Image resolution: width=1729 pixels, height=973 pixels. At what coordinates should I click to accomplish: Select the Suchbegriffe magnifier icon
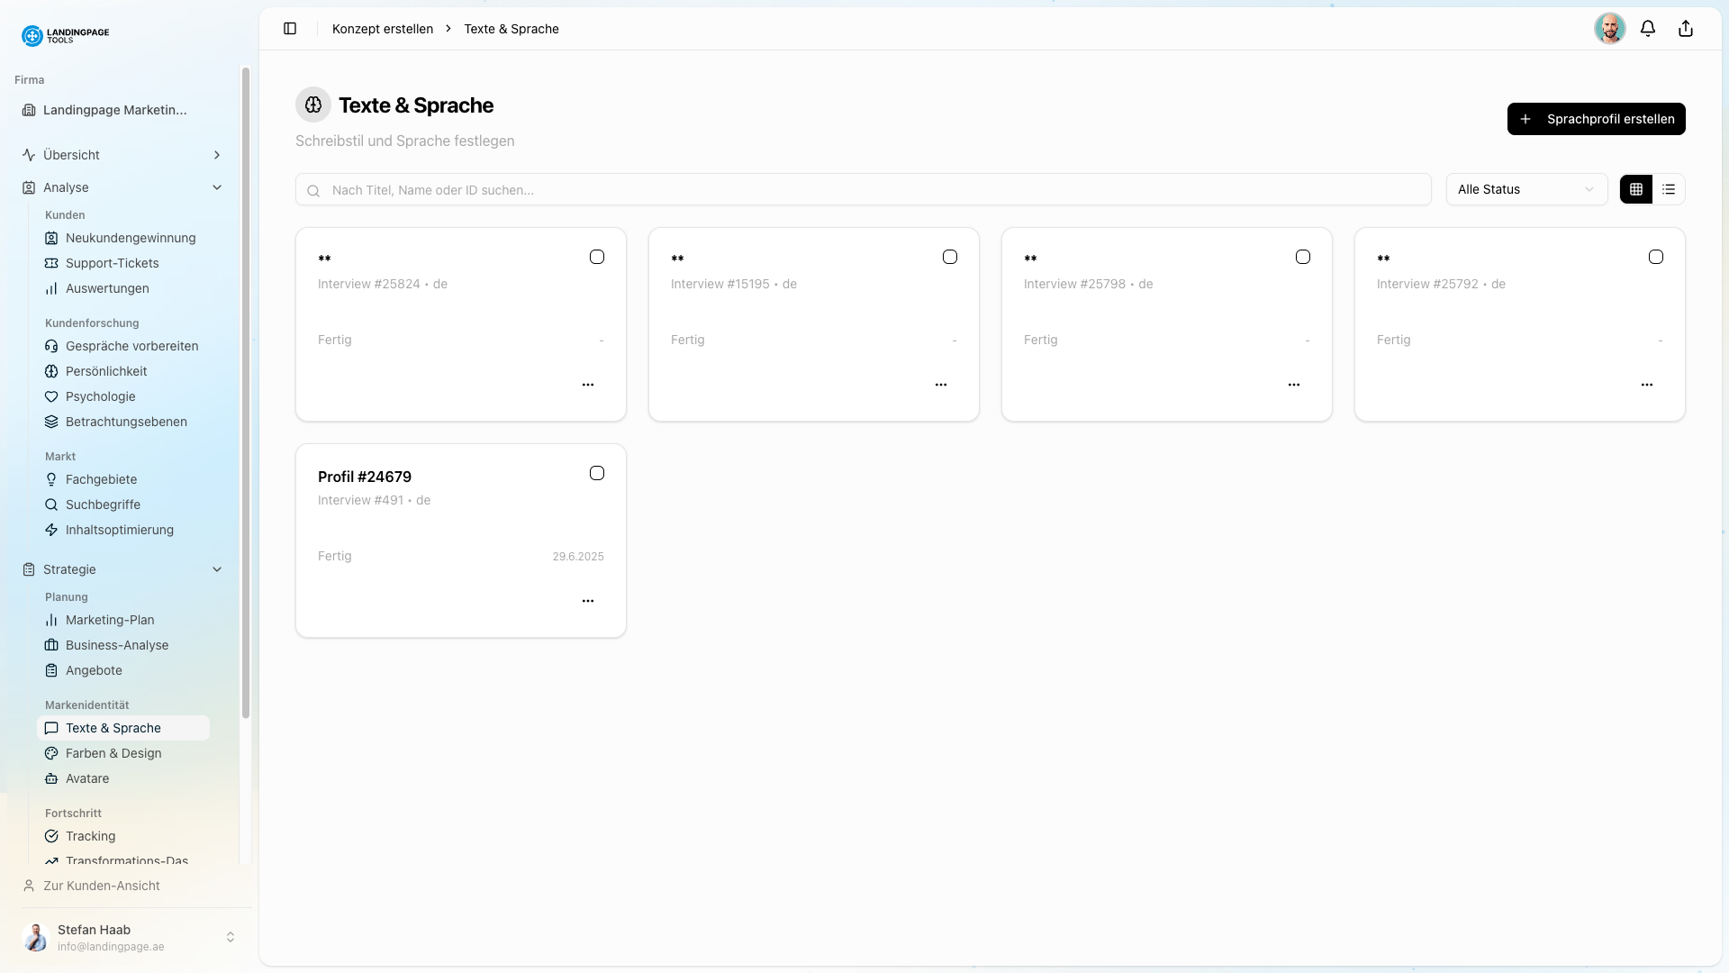(x=51, y=505)
